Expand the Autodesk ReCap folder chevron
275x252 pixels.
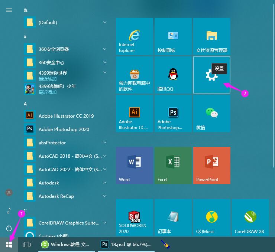[x=105, y=196]
